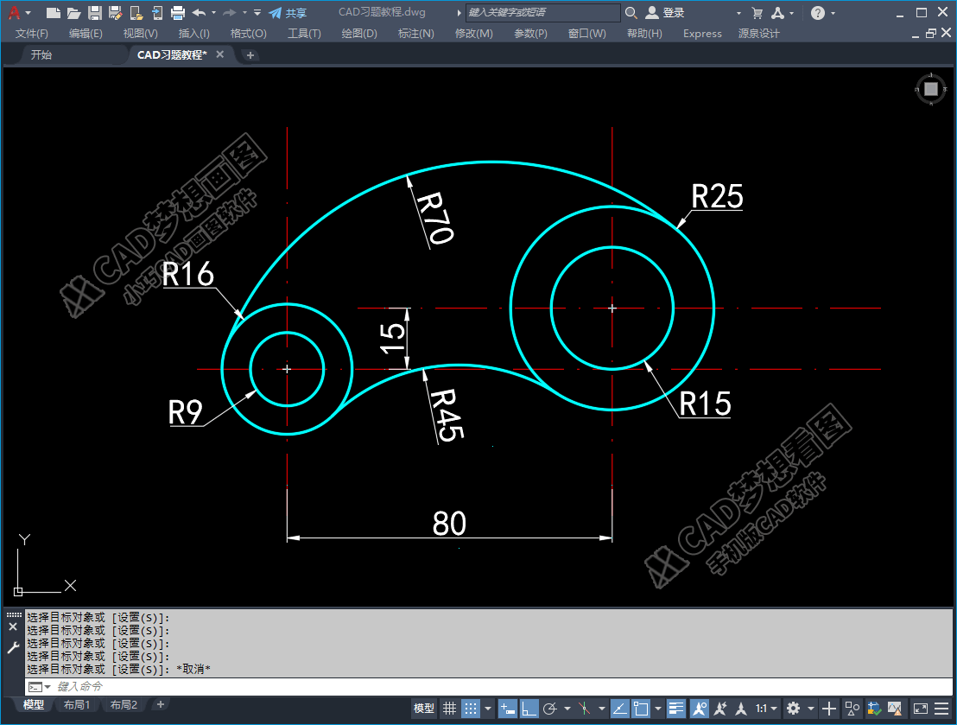Toggle 2D object snap
The image size is (957, 725).
pos(641,709)
